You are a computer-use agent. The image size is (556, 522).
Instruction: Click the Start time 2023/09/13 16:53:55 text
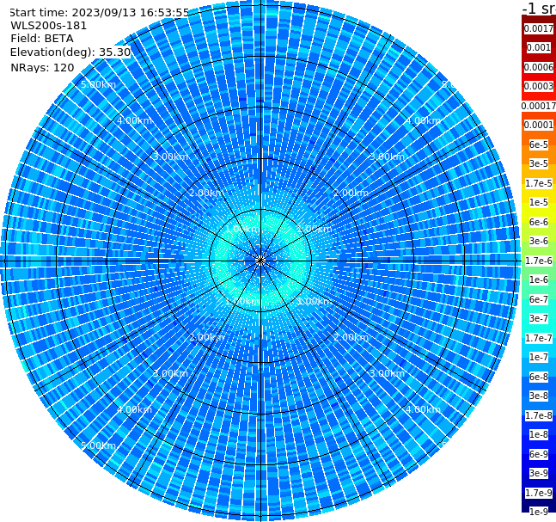pos(100,13)
